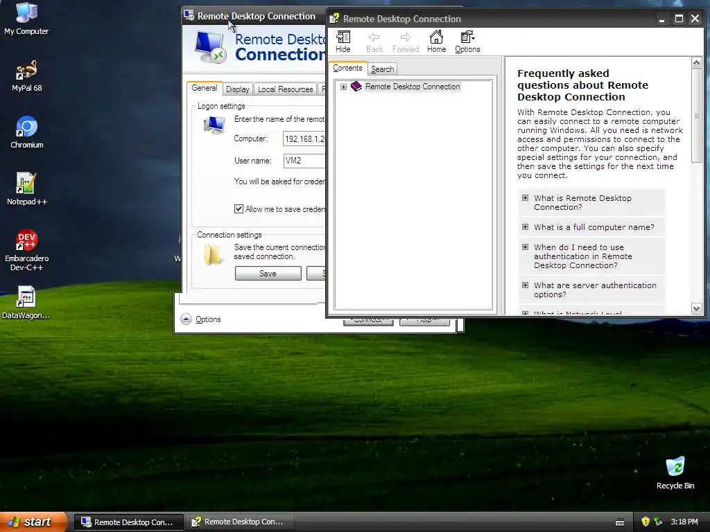Click the folder icon in Connection settings

pyautogui.click(x=212, y=254)
